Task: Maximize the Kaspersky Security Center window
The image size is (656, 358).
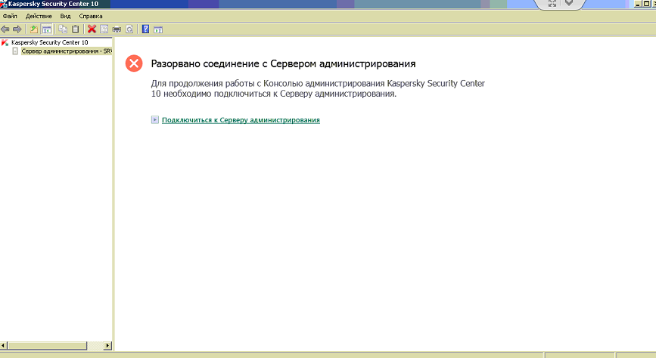Action: pos(646,5)
